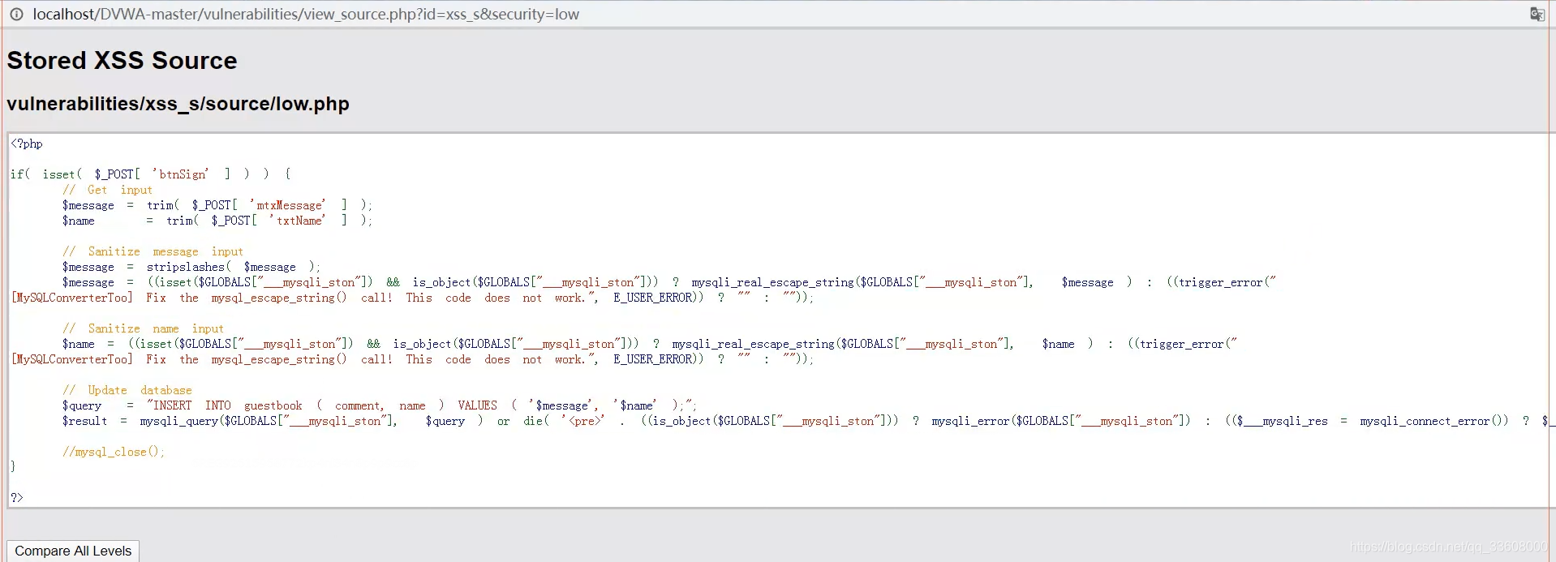
Task: Click the INSERT INTO guestbook query line
Action: (x=380, y=405)
